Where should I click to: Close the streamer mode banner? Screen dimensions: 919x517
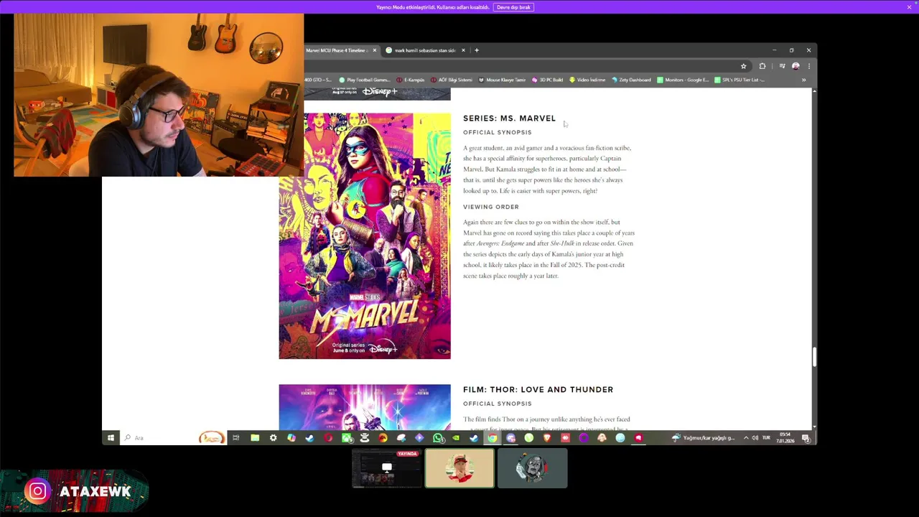click(x=909, y=7)
